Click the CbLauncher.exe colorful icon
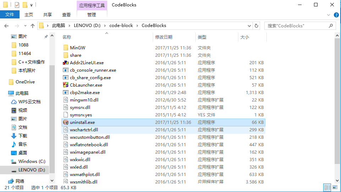This screenshot has width=341, height=192. click(66, 85)
